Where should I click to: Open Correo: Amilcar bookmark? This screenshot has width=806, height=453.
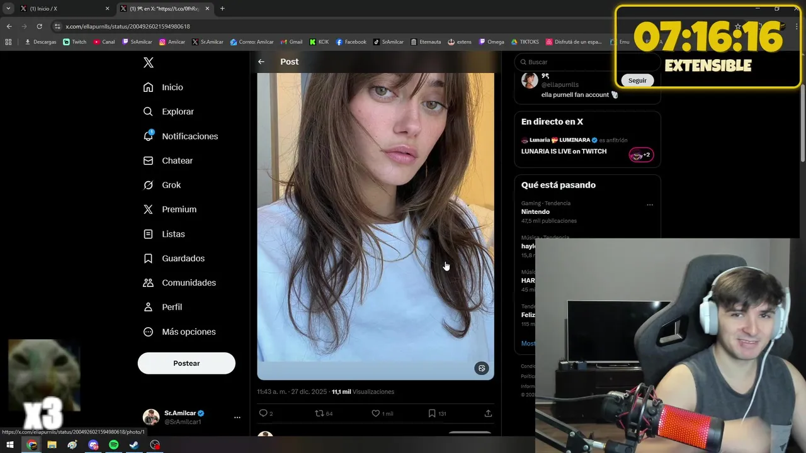point(252,42)
